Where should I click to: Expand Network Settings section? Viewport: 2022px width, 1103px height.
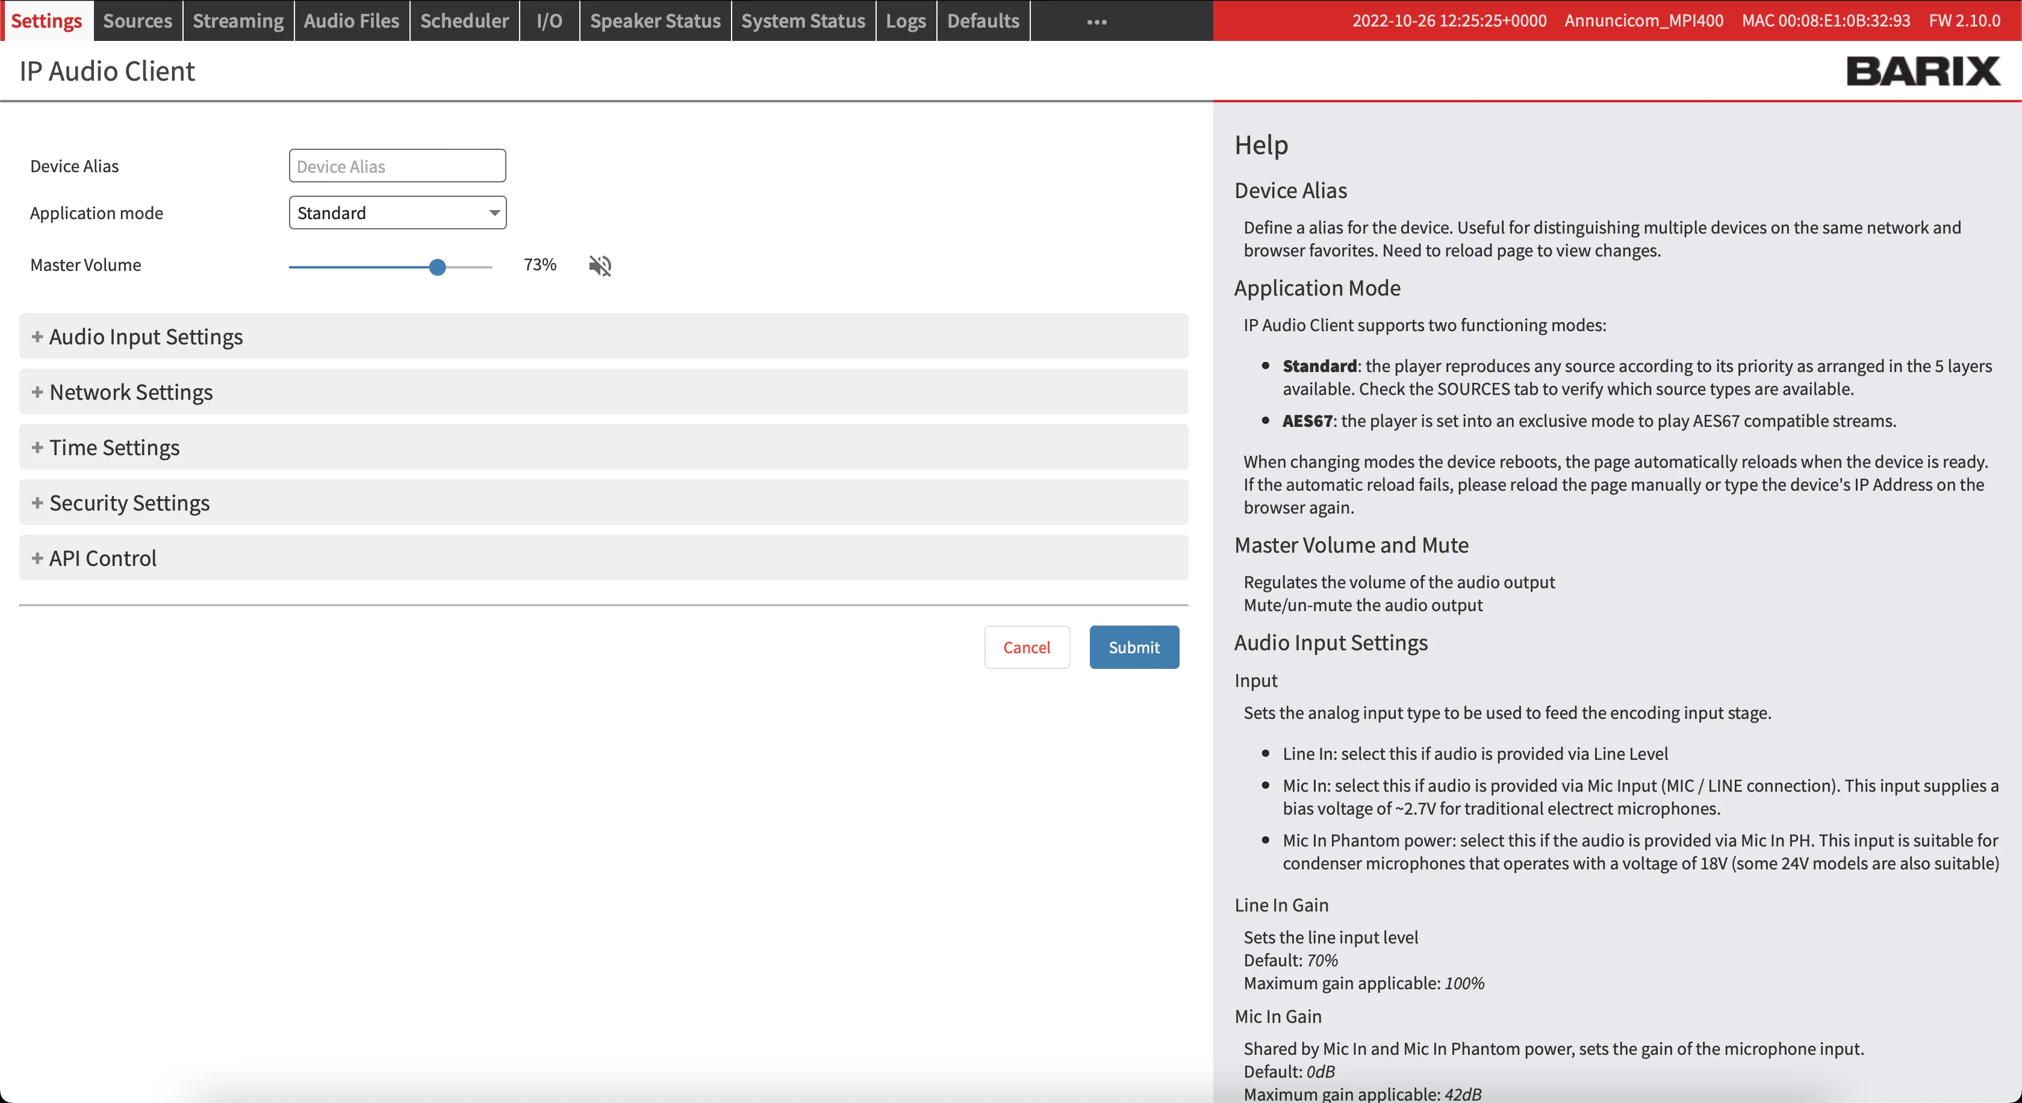click(x=603, y=392)
